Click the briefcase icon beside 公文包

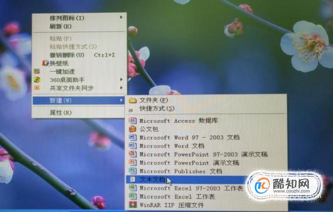132,129
